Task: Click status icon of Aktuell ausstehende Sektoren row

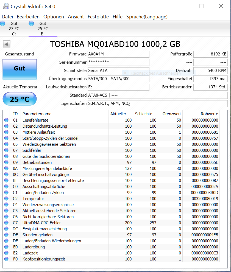Action: (6, 211)
